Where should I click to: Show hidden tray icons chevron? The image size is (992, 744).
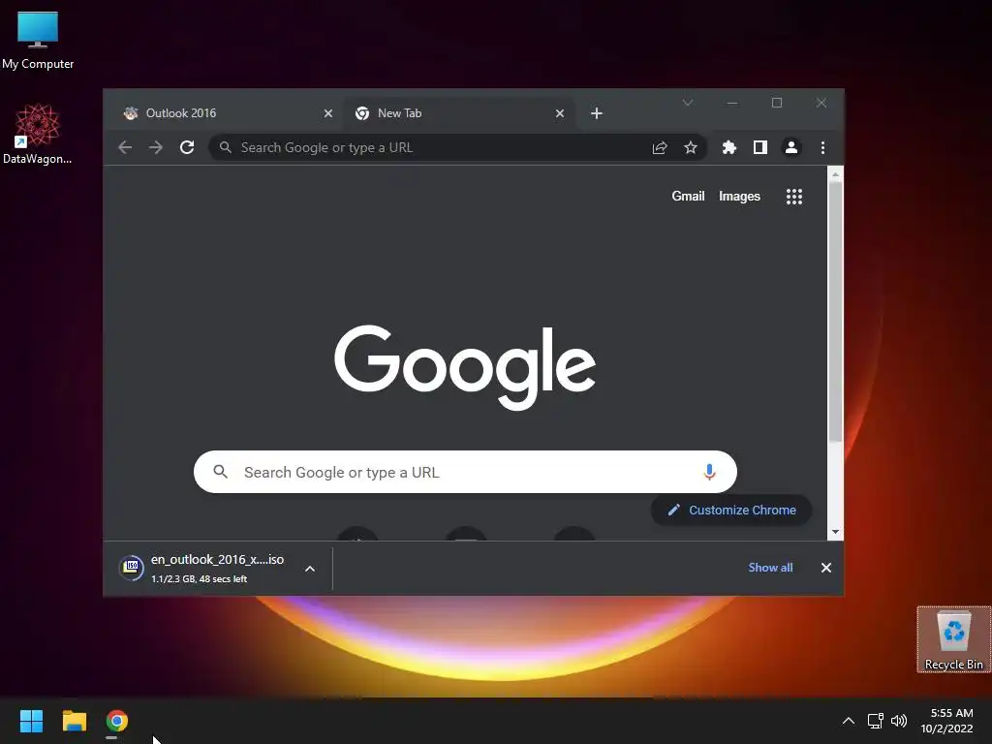(x=849, y=721)
